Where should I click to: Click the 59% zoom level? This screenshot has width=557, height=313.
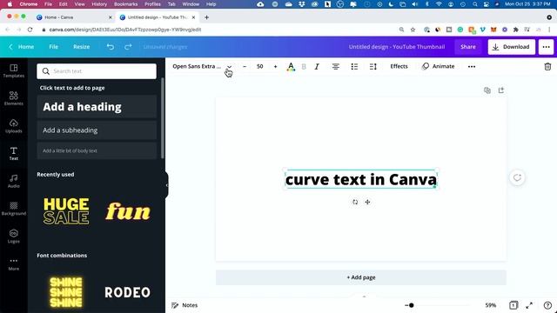tap(491, 305)
